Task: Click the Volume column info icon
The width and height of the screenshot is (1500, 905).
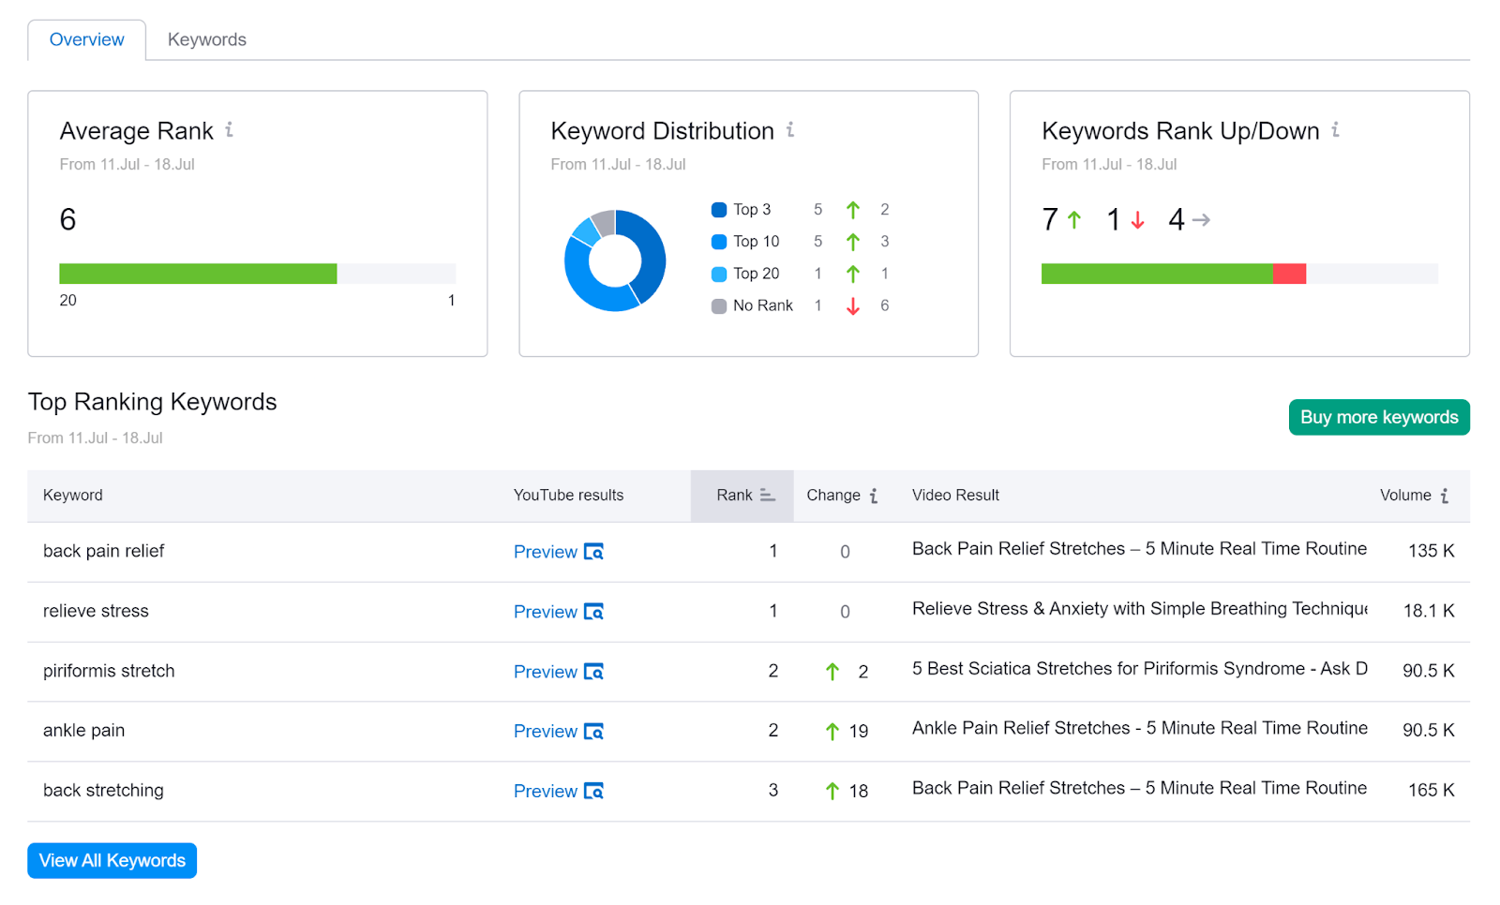Action: pos(1445,496)
